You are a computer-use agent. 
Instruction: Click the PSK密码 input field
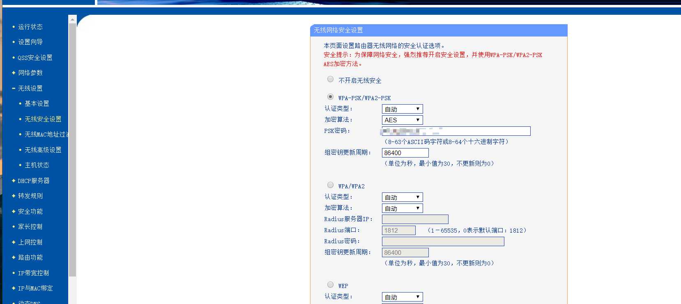tap(456, 131)
